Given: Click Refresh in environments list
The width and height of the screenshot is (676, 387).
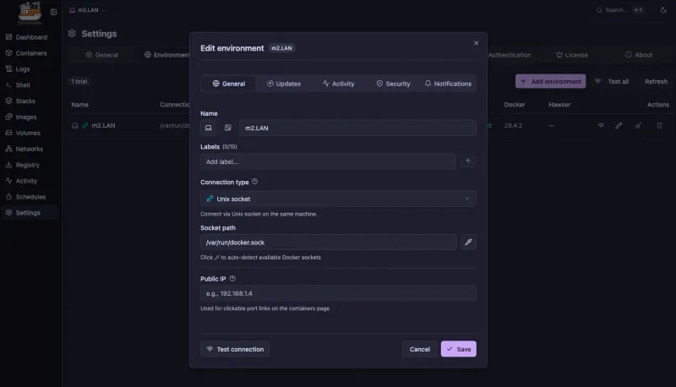Looking at the screenshot, I should [656, 81].
